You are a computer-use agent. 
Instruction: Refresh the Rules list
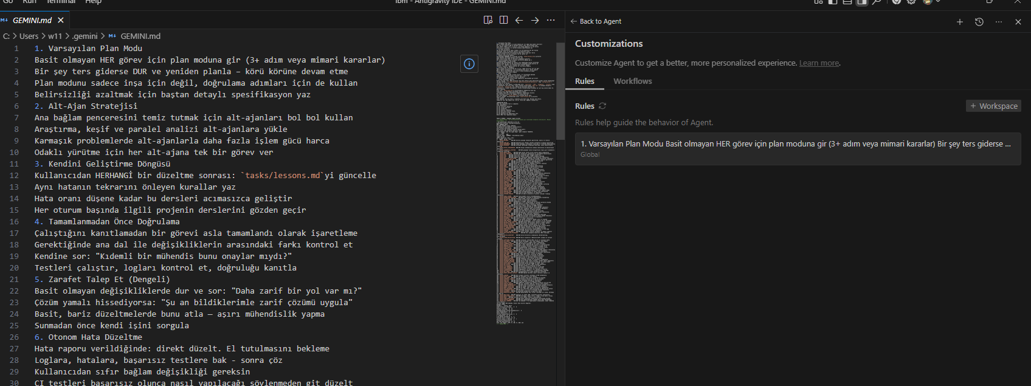(602, 106)
